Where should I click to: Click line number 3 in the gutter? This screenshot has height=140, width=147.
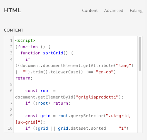(11, 53)
